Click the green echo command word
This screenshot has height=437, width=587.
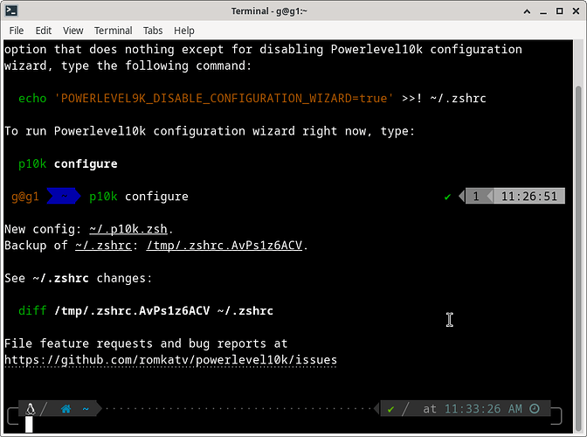coord(32,98)
